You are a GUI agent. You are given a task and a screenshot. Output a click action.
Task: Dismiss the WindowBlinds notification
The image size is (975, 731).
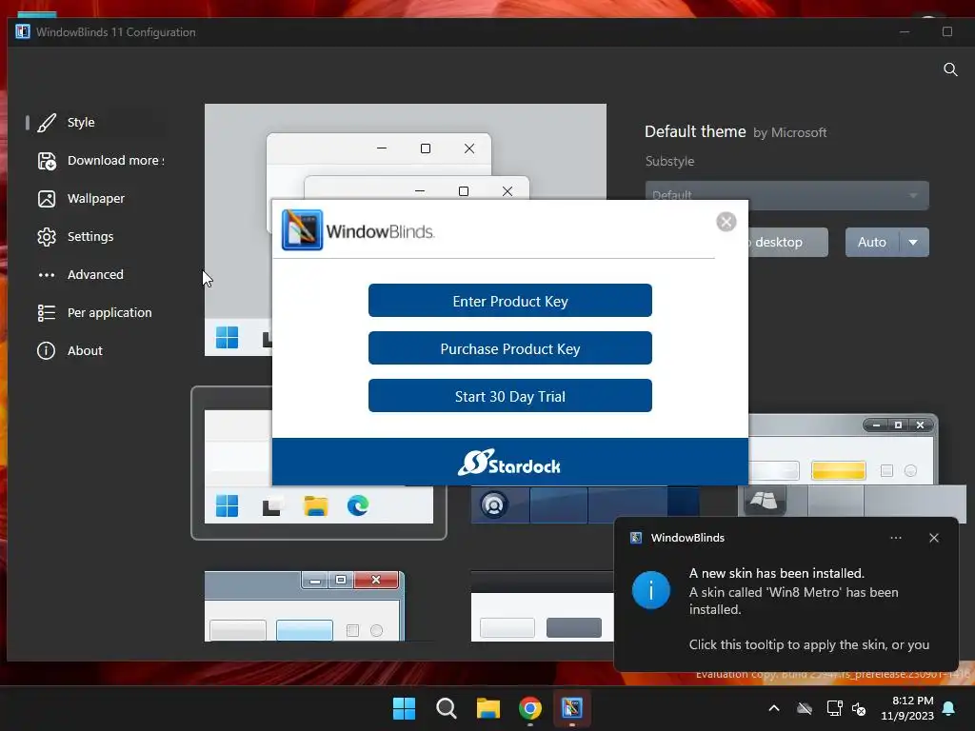click(934, 538)
